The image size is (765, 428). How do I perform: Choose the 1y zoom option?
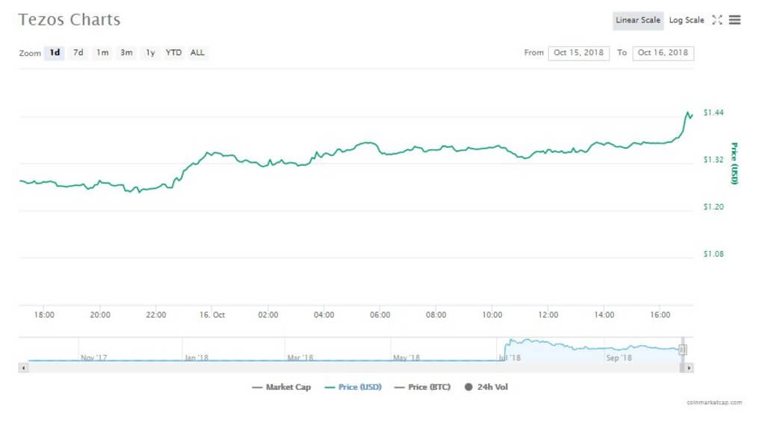tap(150, 53)
